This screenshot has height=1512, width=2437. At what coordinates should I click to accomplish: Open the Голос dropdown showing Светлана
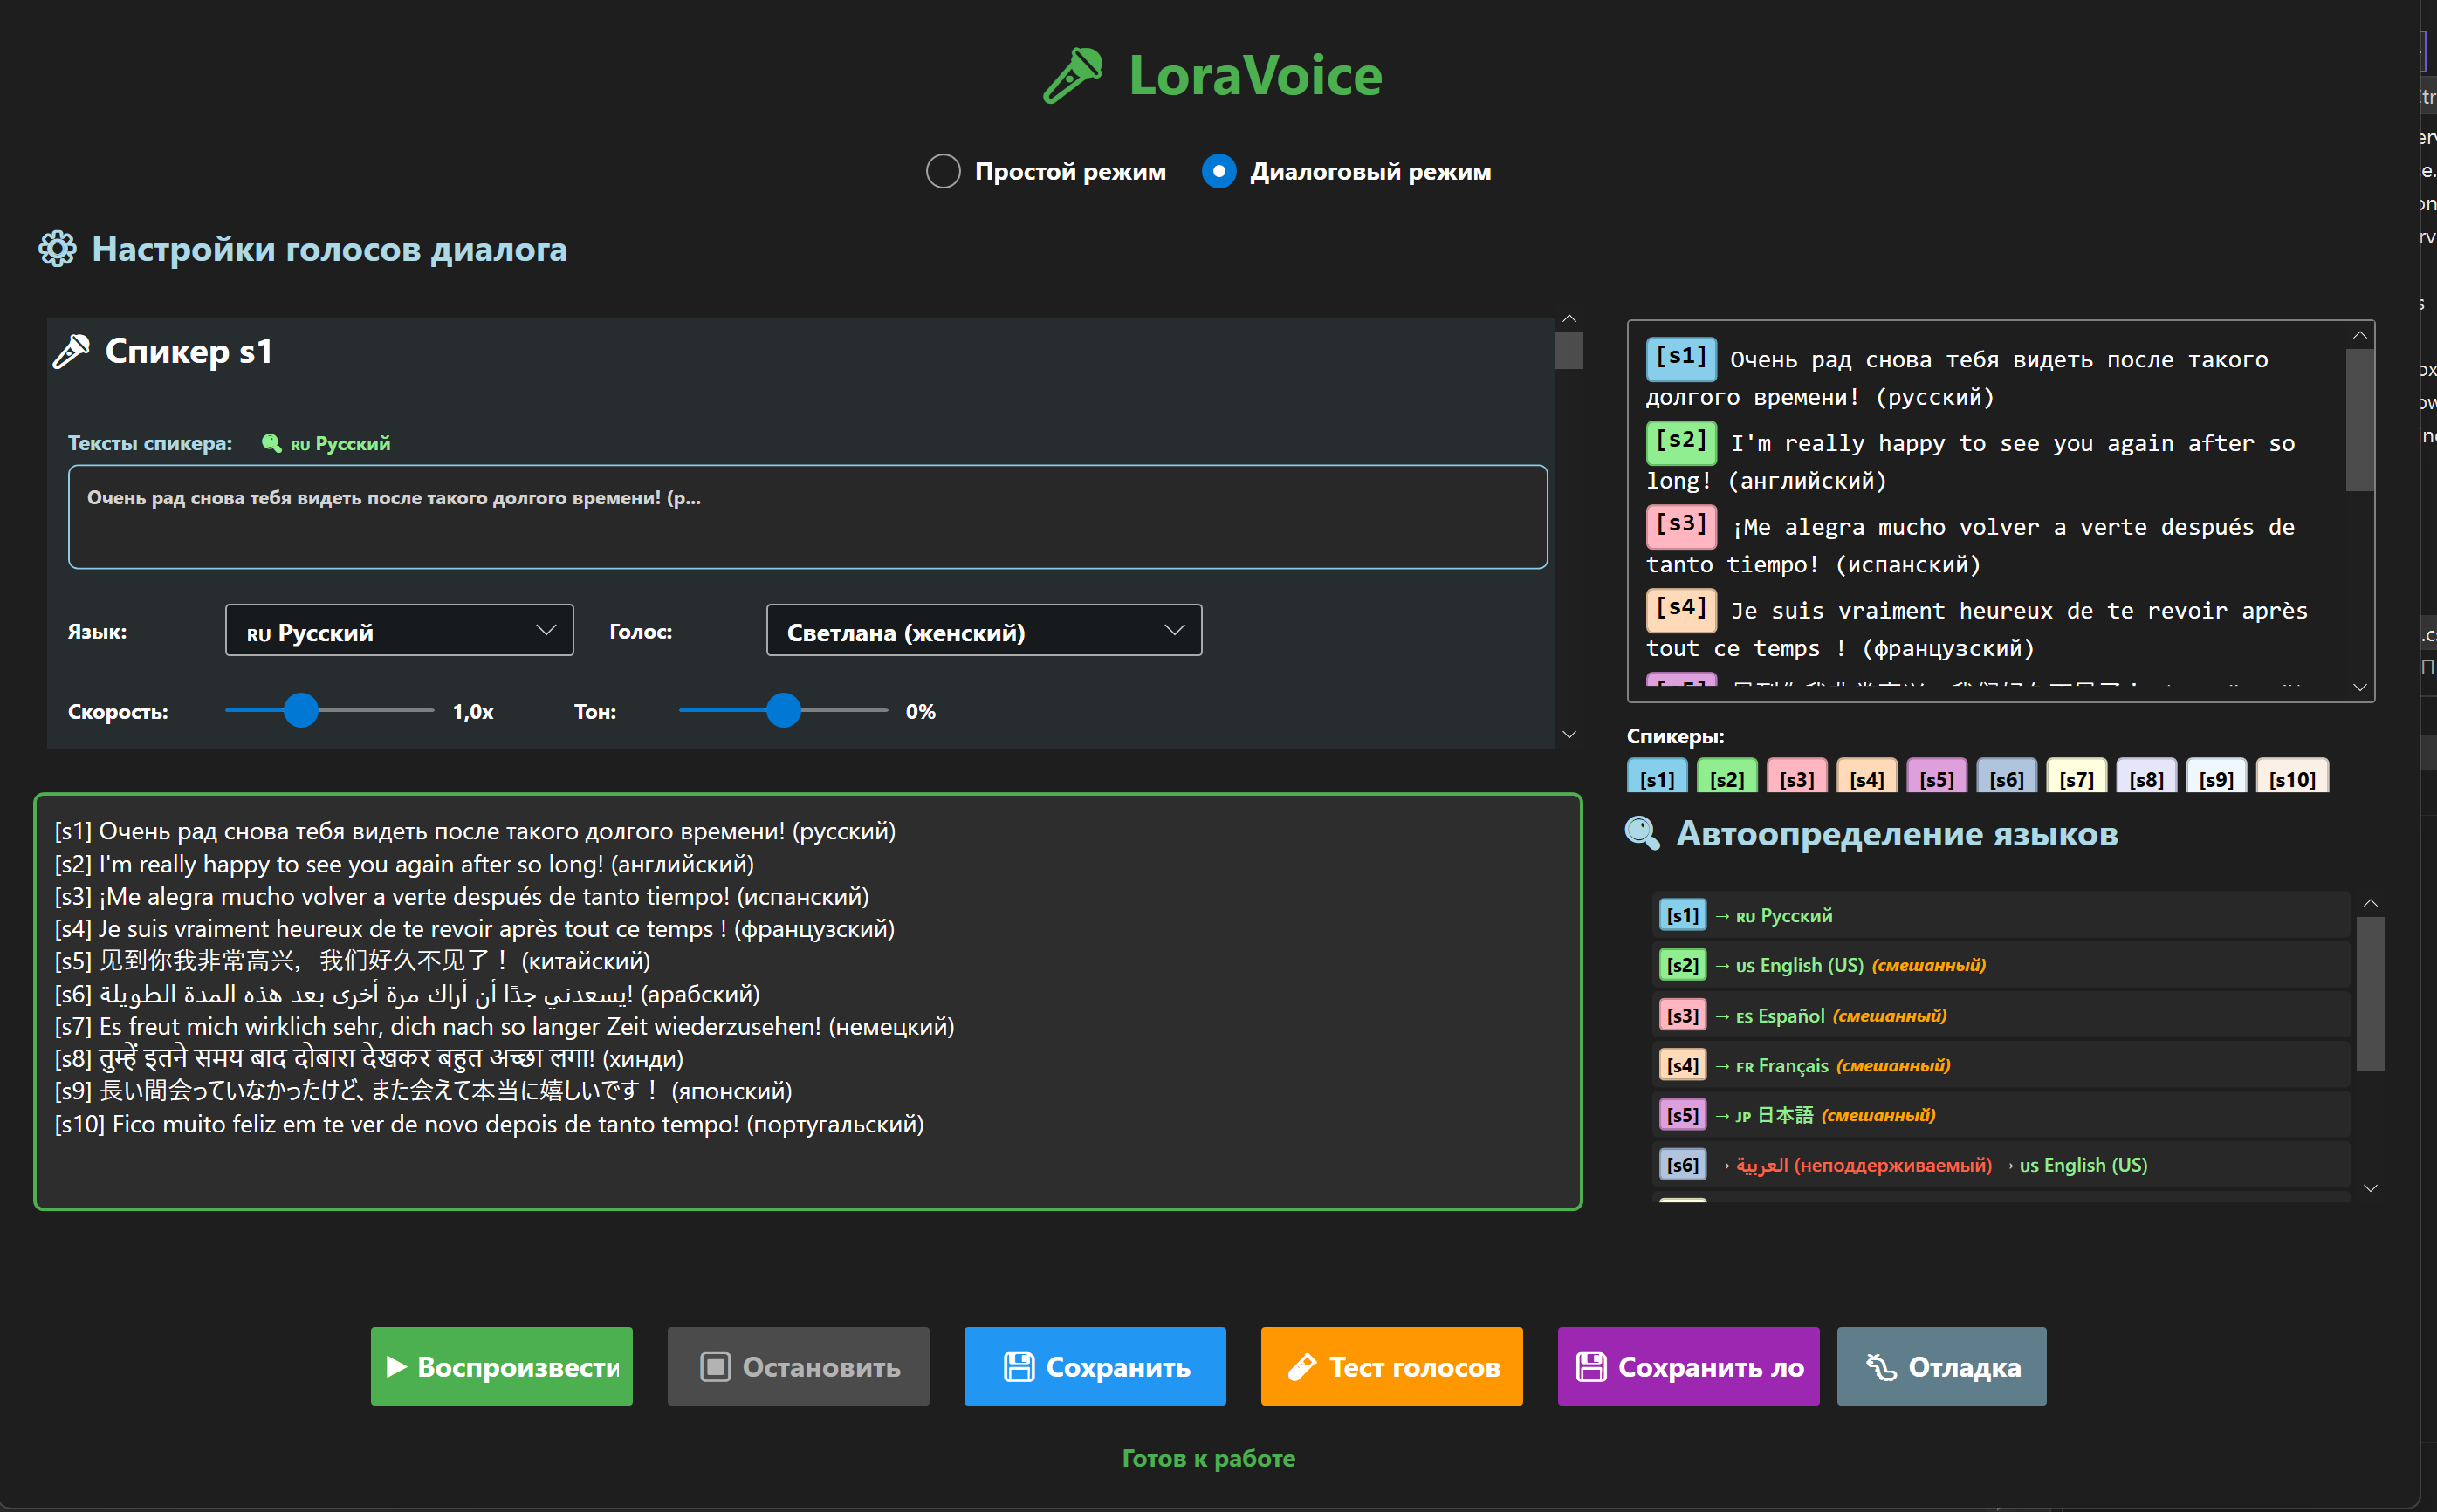coord(984,631)
